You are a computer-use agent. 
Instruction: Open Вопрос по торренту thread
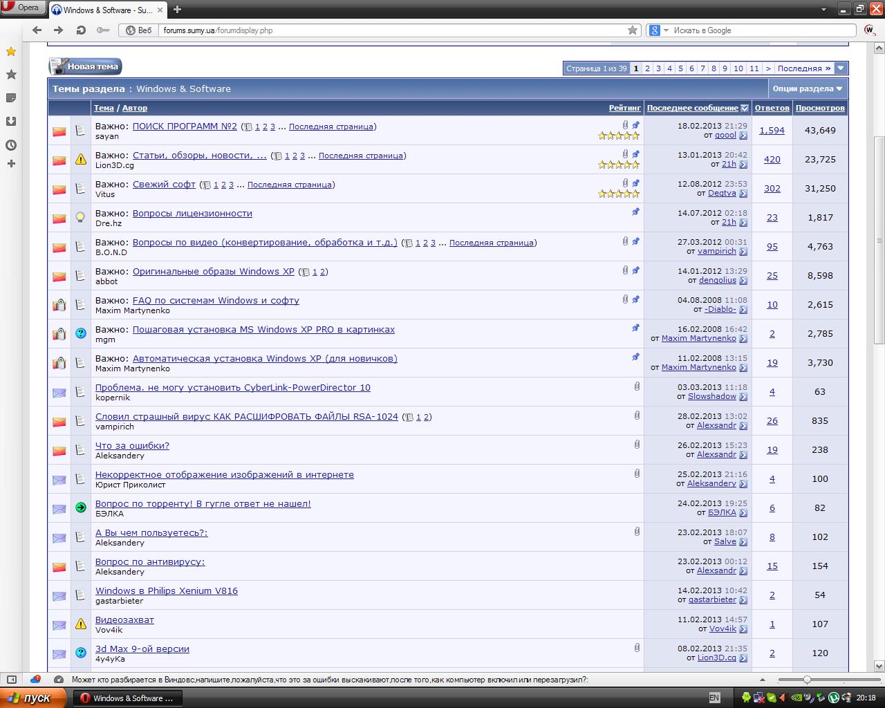[x=203, y=504]
